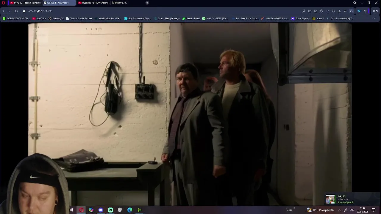Open the 'Buy Retatrutide 10m...' bookmark
Image resolution: width=381 pixels, height=214 pixels.
(x=138, y=18)
